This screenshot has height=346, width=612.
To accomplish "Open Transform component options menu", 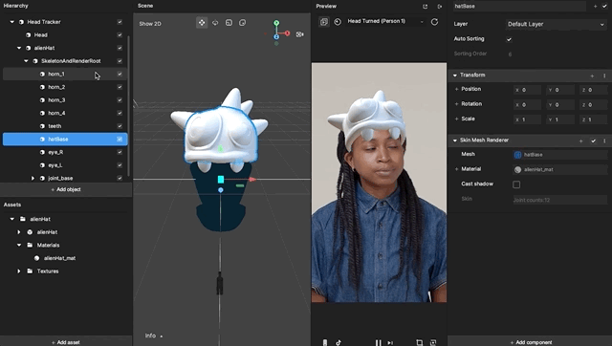I will 604,76.
